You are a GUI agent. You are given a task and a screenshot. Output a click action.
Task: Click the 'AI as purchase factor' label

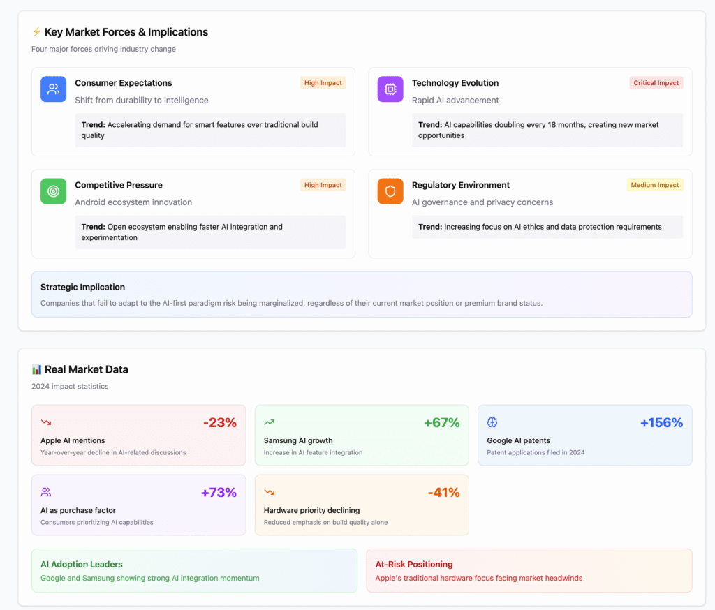78,511
